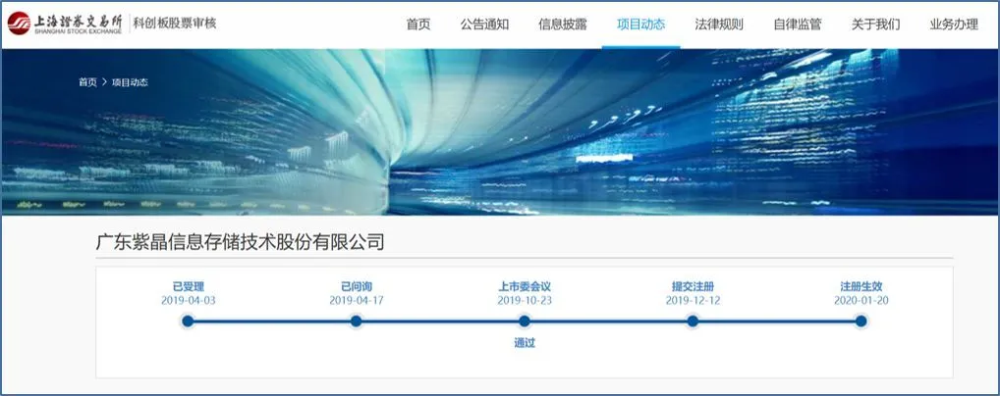1000x396 pixels.
Task: Go to 首页 via breadcrumb link
Action: point(87,82)
